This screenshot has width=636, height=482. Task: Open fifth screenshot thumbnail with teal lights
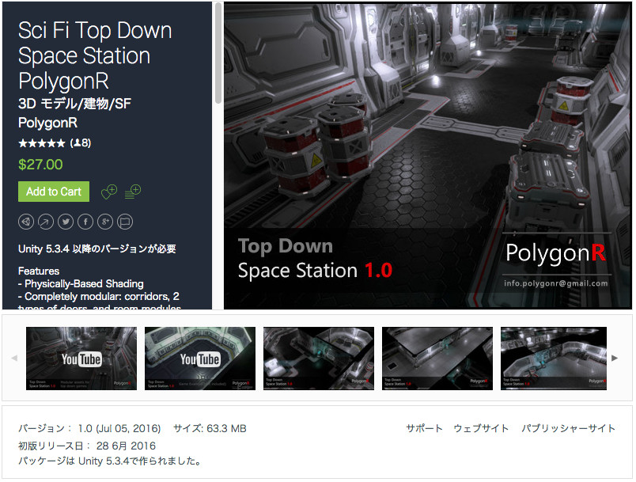tap(554, 359)
